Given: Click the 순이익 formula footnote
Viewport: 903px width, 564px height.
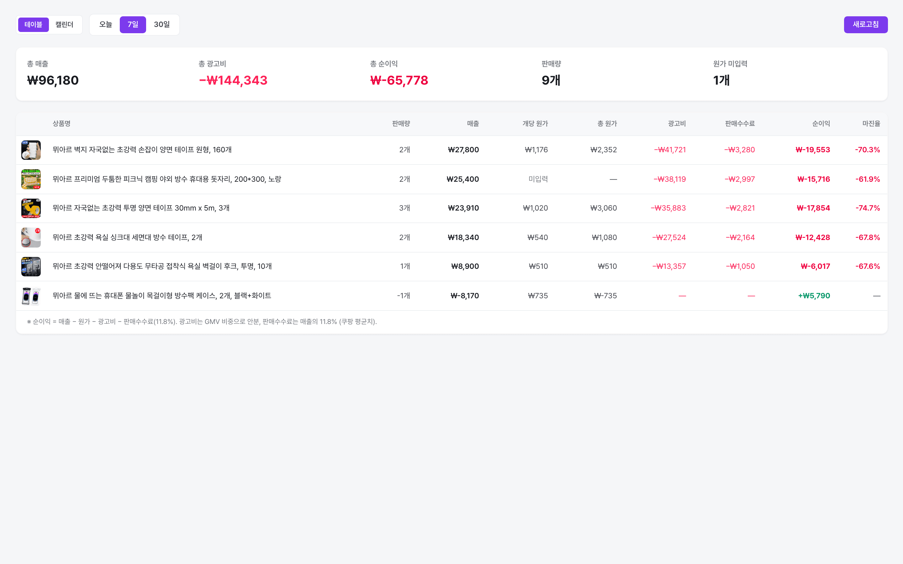Looking at the screenshot, I should coord(202,321).
